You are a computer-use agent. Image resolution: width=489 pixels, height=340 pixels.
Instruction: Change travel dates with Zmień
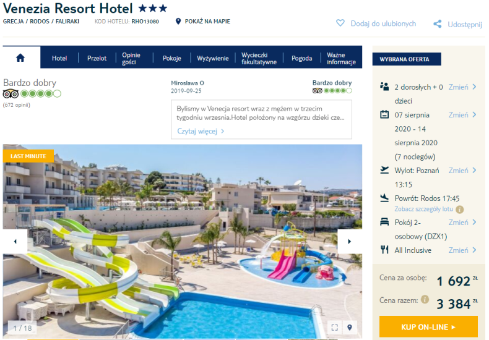[x=462, y=115]
